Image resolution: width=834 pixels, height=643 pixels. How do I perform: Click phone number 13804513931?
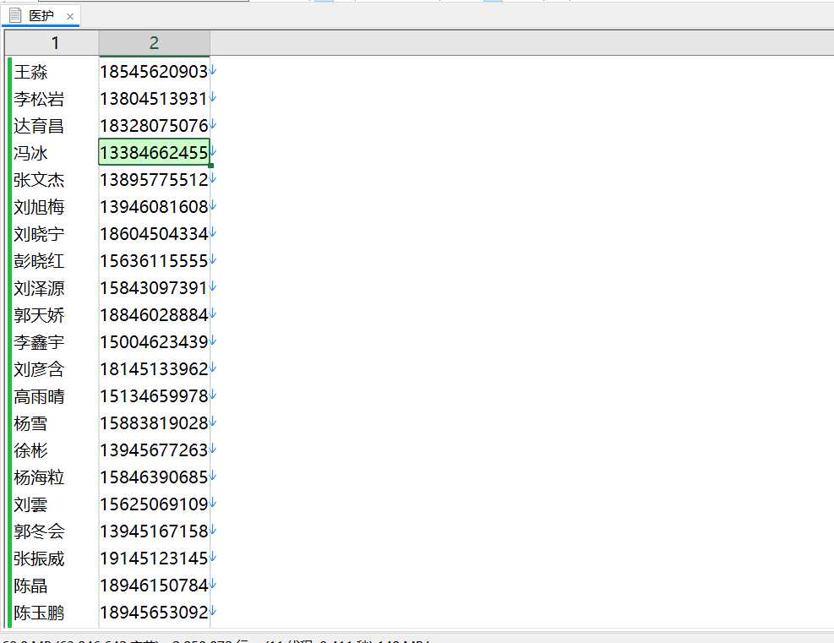click(x=154, y=98)
